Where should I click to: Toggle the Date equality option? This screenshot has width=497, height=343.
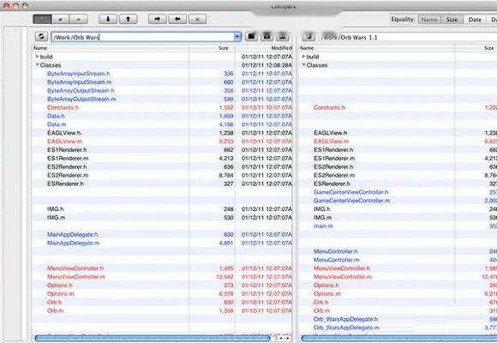[475, 20]
